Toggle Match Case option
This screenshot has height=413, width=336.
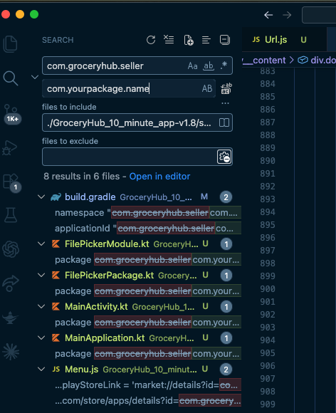tap(192, 66)
